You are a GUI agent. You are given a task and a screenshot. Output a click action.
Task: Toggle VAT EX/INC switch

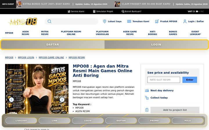pyautogui.click(x=198, y=11)
